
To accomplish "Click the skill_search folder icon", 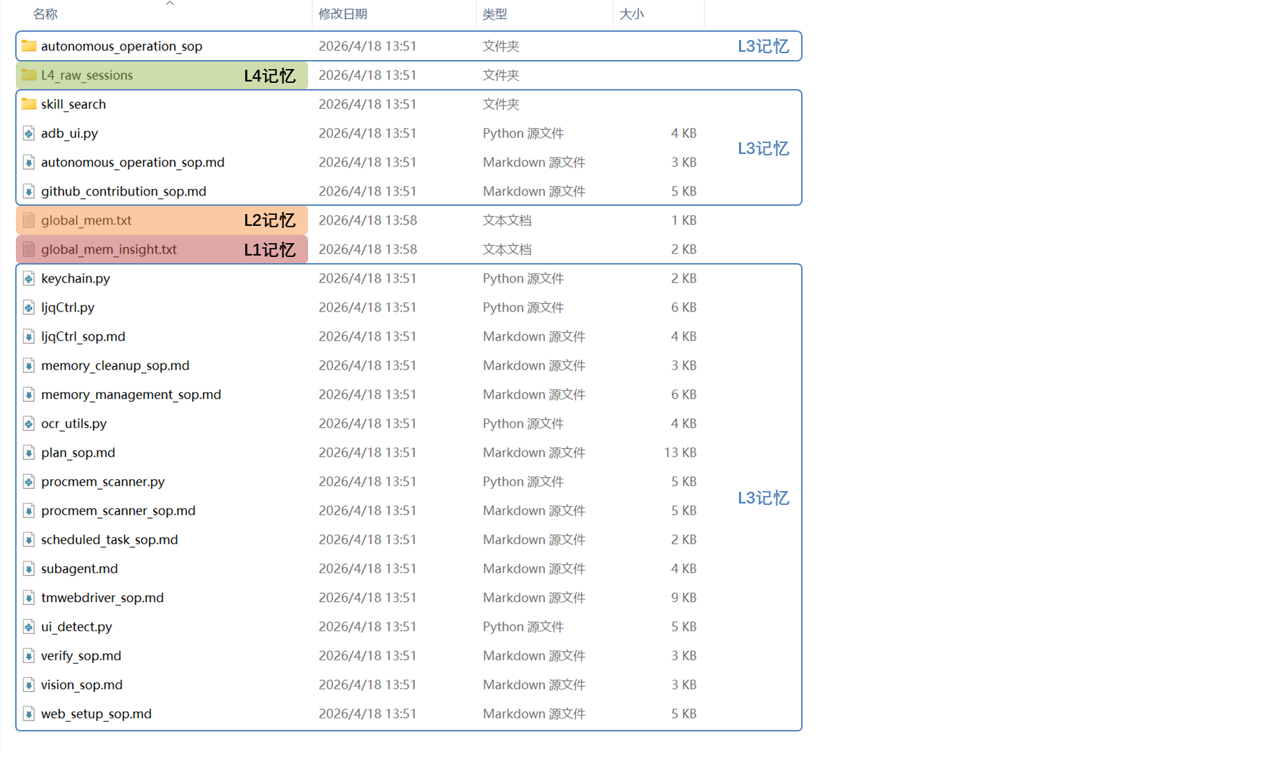I will pos(28,104).
